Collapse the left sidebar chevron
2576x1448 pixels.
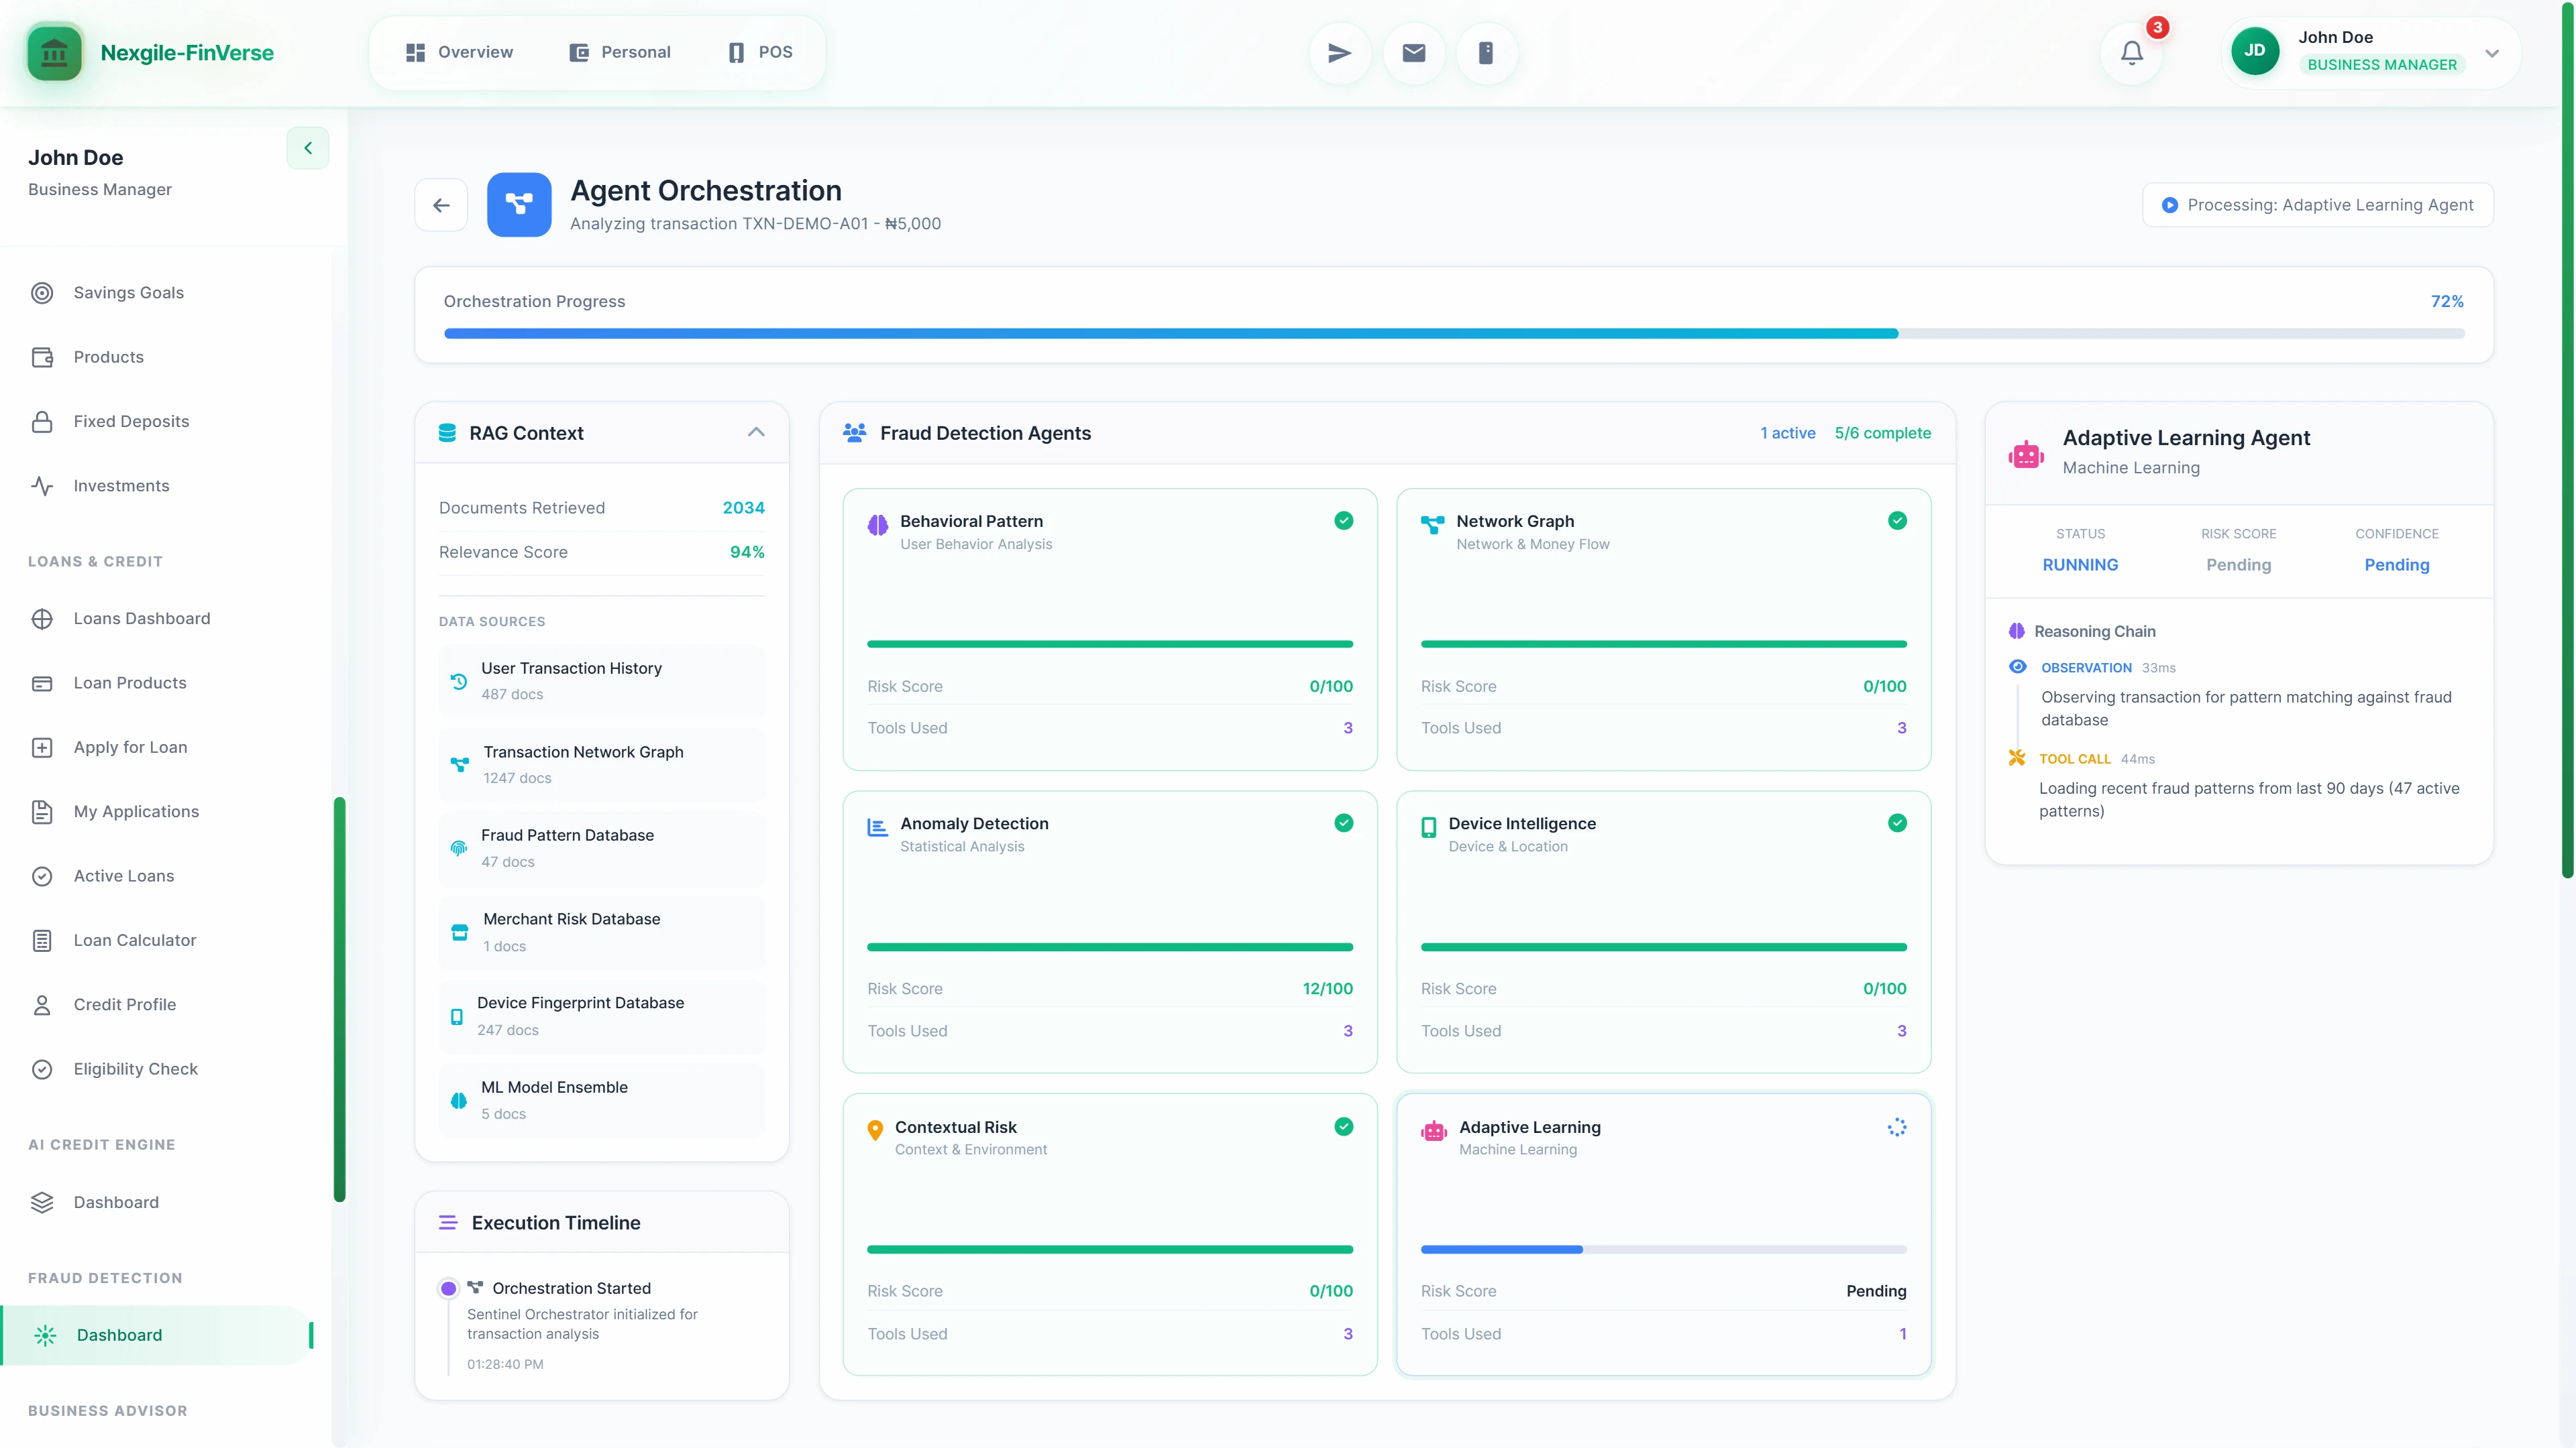pyautogui.click(x=308, y=148)
